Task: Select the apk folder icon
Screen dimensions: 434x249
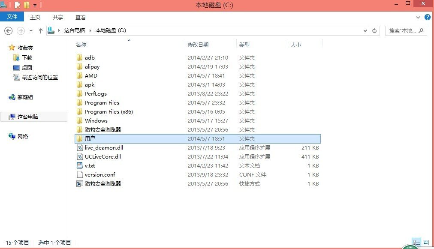Action: (x=79, y=85)
